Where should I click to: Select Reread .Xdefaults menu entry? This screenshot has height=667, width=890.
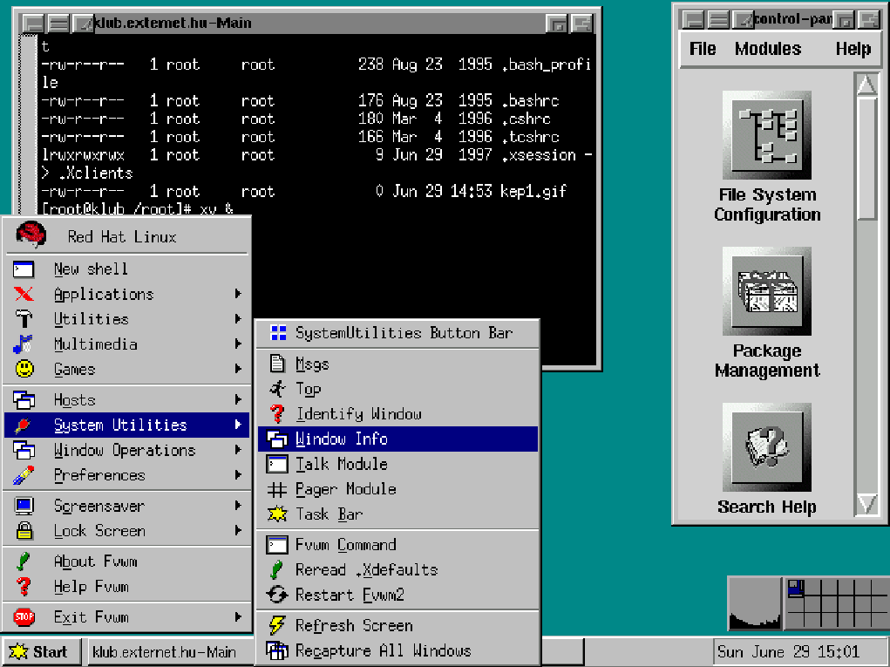pyautogui.click(x=397, y=569)
